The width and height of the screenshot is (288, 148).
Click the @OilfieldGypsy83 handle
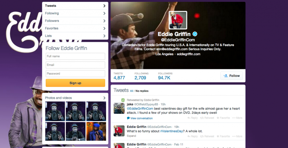click(146, 104)
